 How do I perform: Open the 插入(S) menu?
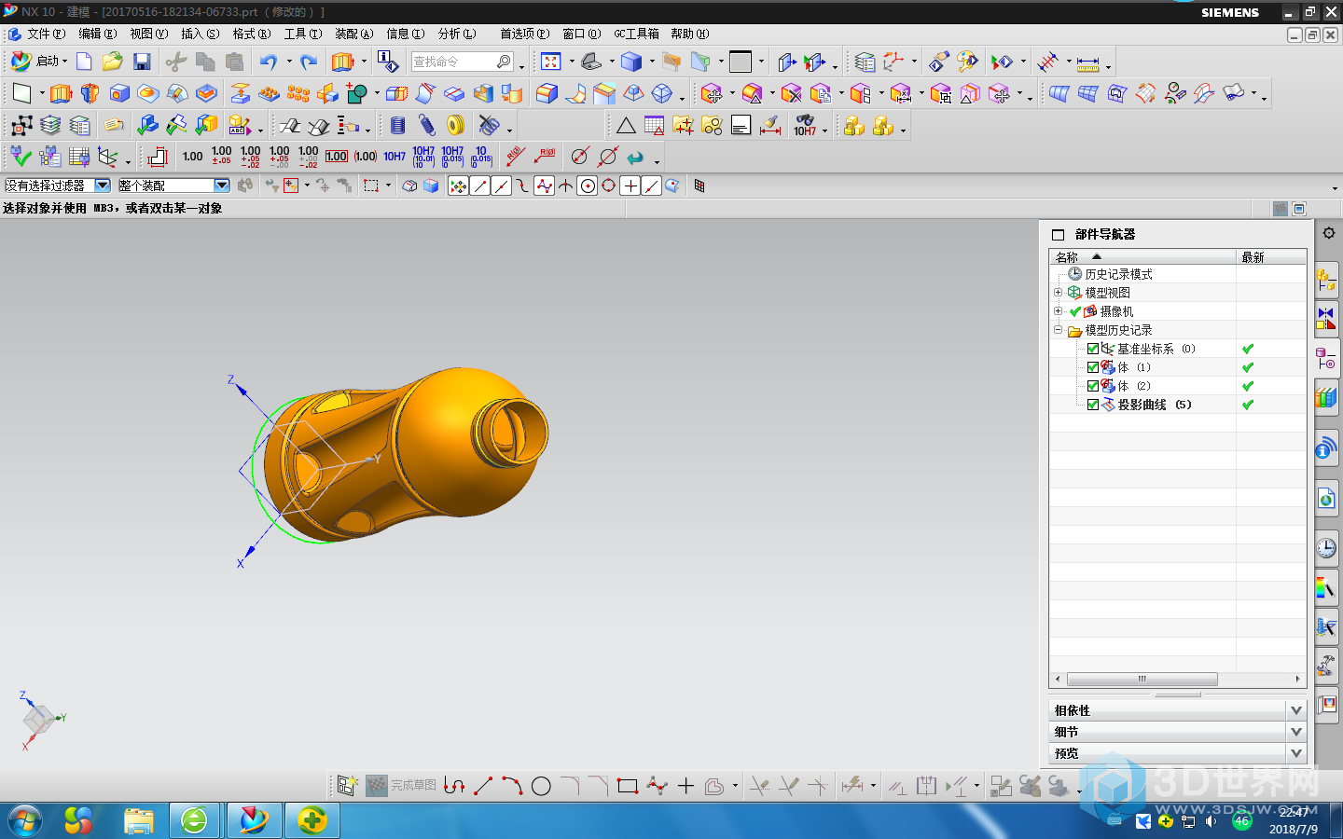(x=200, y=34)
